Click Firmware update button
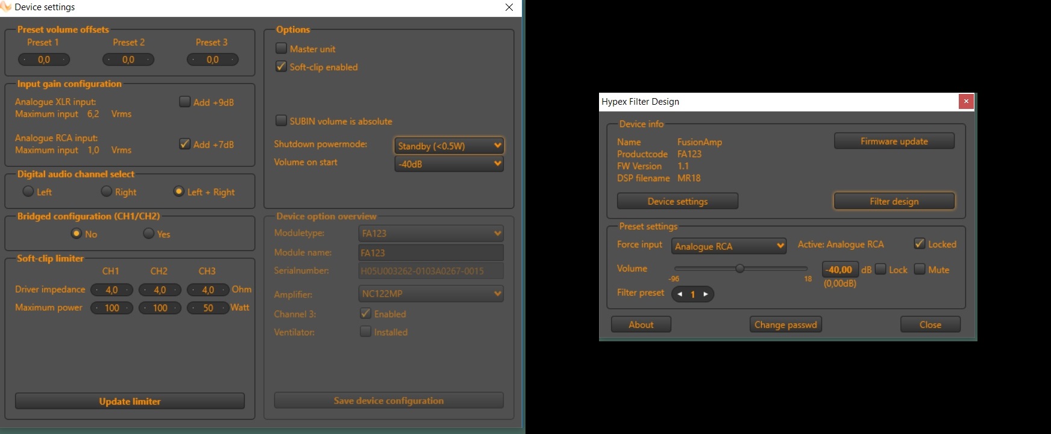Screen dimensions: 1051x434 pos(894,141)
